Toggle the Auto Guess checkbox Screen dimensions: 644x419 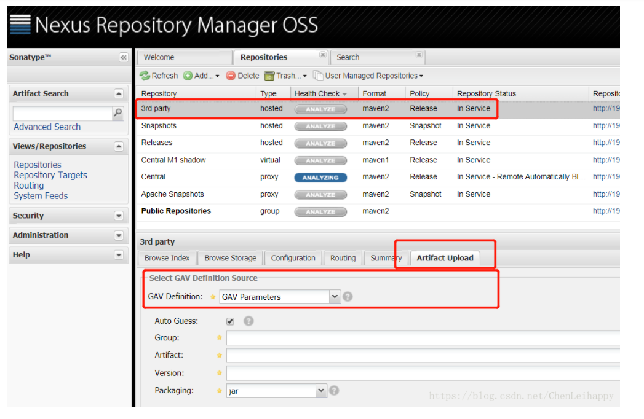230,321
